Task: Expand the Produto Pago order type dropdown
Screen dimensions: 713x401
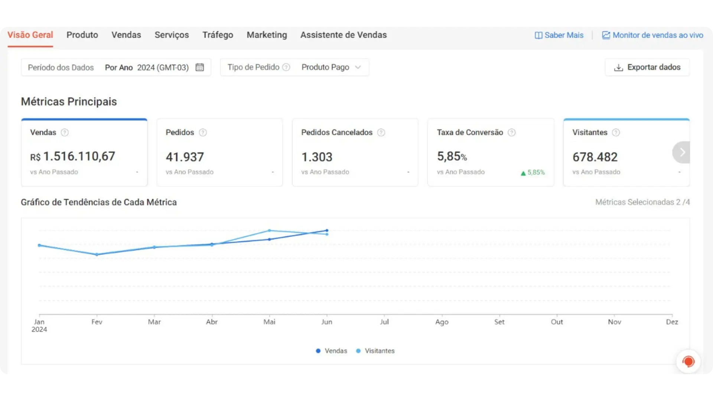Action: coord(331,67)
